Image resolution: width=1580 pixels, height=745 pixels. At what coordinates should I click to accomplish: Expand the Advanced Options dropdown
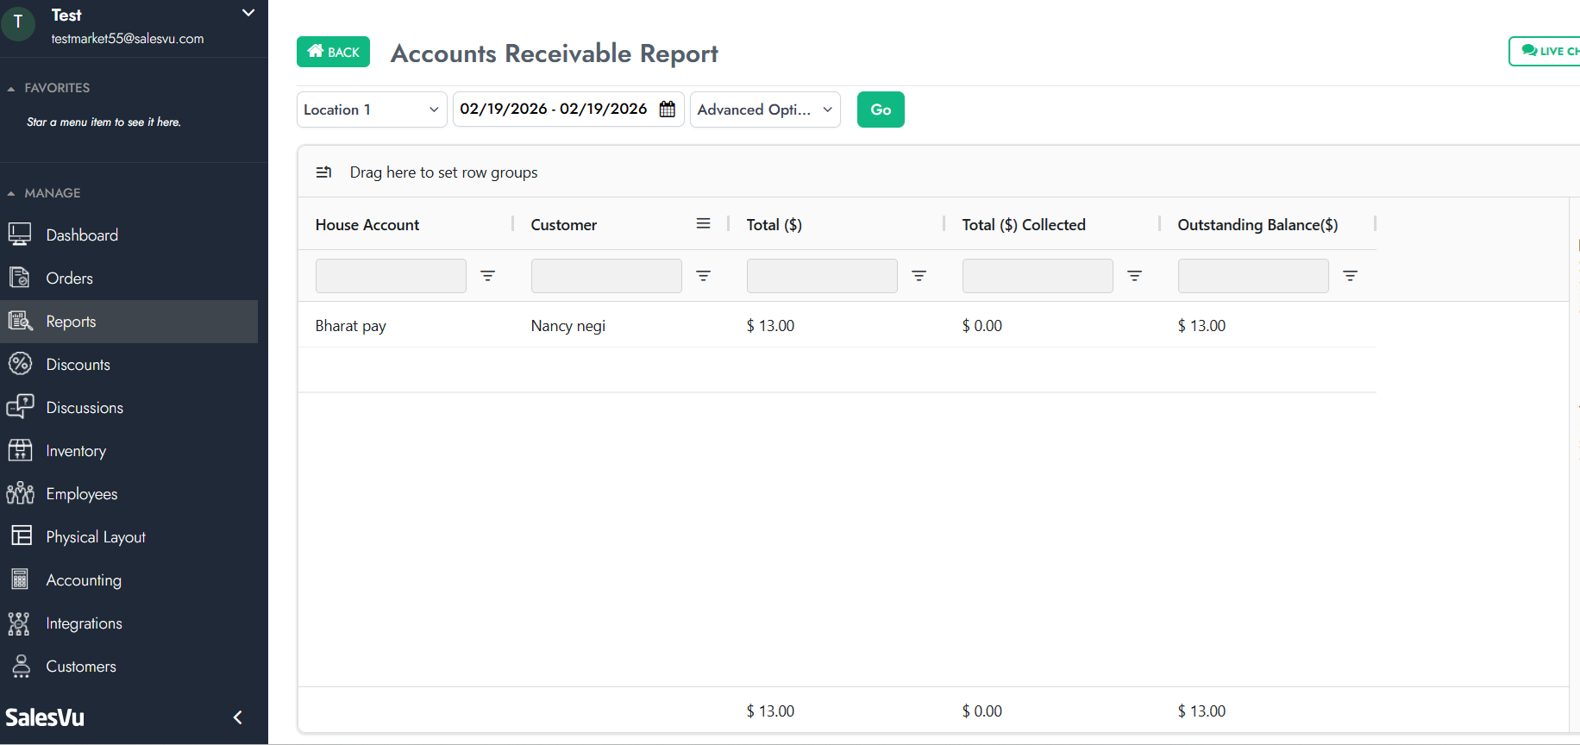(764, 110)
